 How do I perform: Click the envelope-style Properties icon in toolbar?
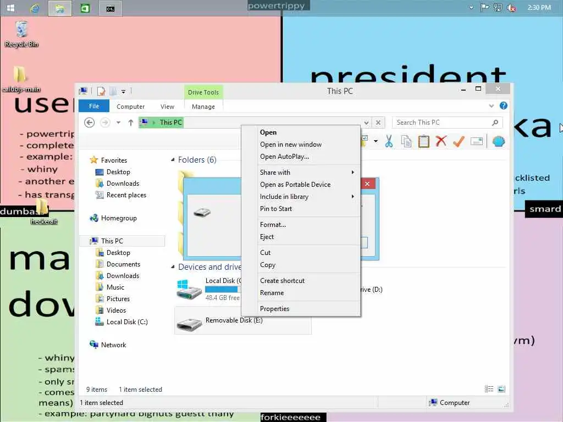click(477, 141)
